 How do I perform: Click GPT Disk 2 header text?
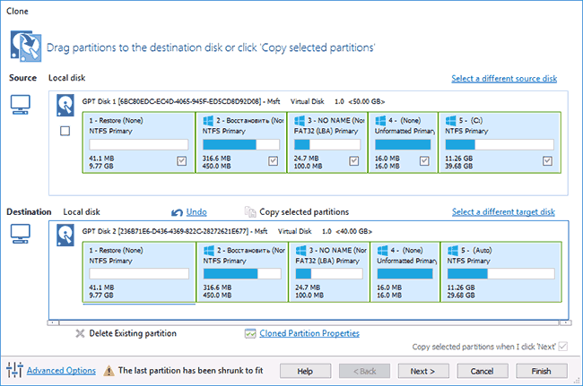click(227, 231)
